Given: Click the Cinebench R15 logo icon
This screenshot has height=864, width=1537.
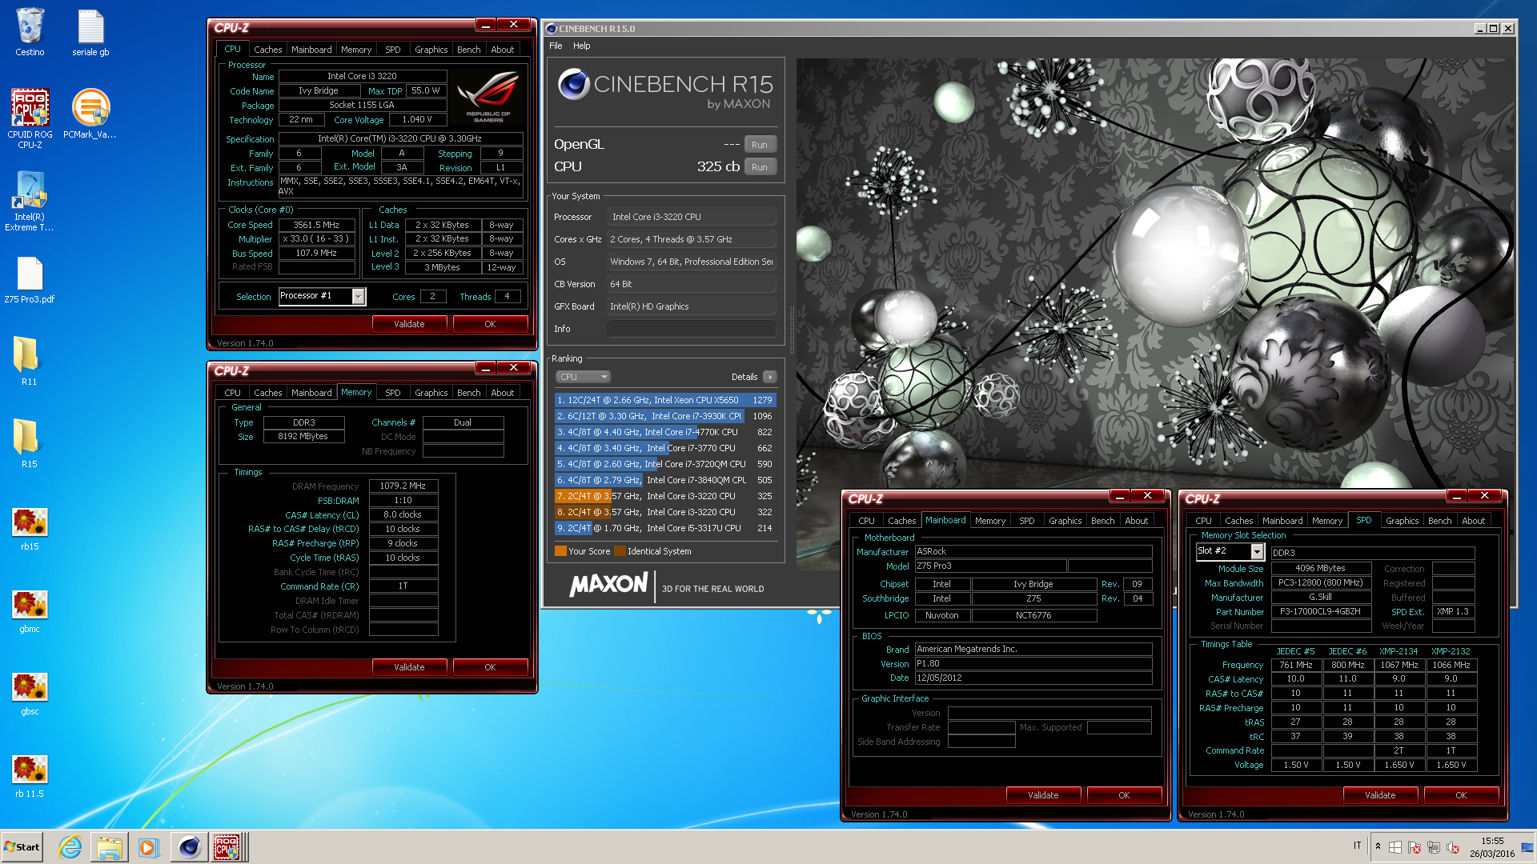Looking at the screenshot, I should 573,84.
